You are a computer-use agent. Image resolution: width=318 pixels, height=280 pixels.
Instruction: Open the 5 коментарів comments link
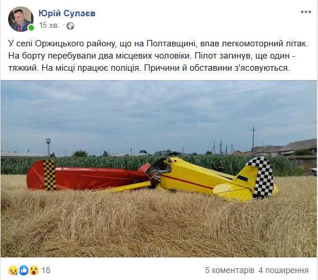(x=229, y=270)
